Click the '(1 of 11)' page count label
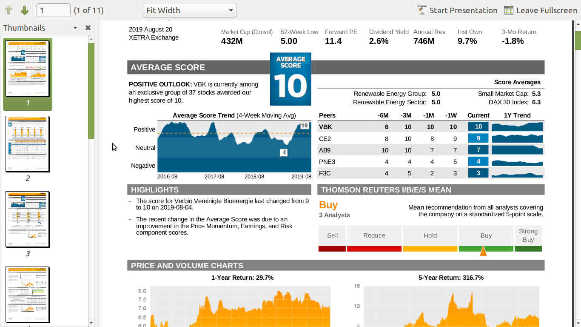The width and height of the screenshot is (581, 327). tap(88, 10)
